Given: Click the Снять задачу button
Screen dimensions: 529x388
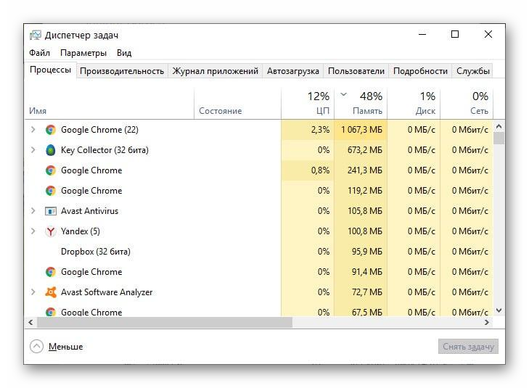Looking at the screenshot, I should tap(468, 346).
